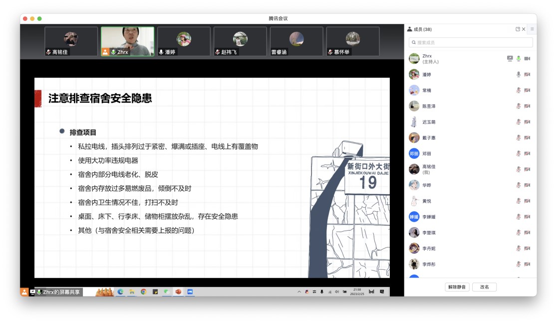Image resolution: width=557 pixels, height=323 pixels.
Task: Mute 李婵媛 using her microphone toggle
Action: (x=518, y=216)
